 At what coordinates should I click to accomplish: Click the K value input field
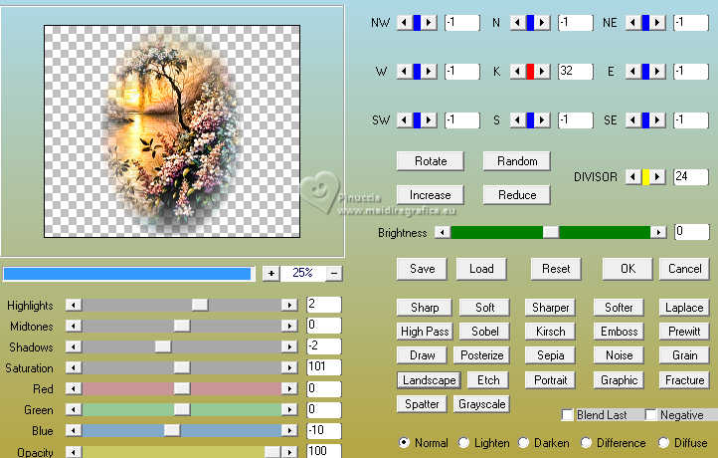576,71
